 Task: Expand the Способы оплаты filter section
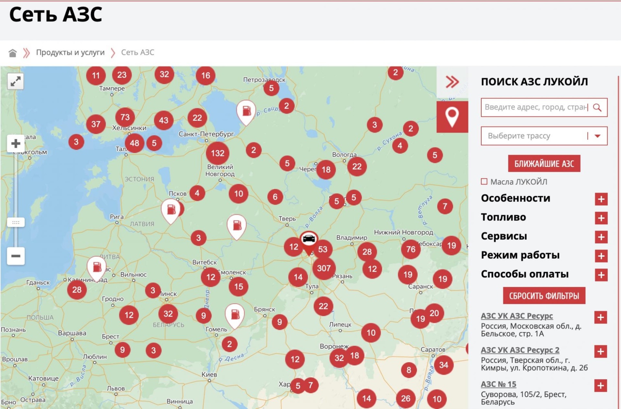[x=601, y=275]
